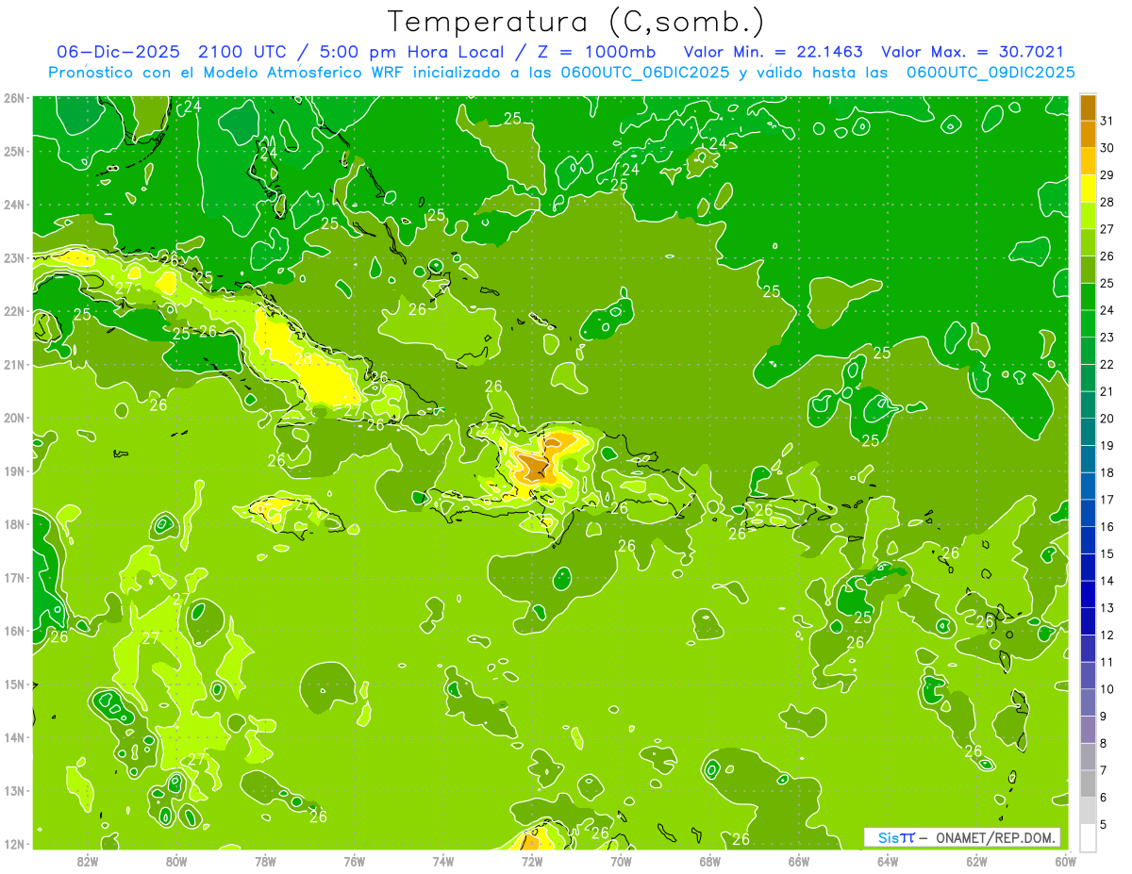Click the legend value "22" on the color bar

point(1107,365)
